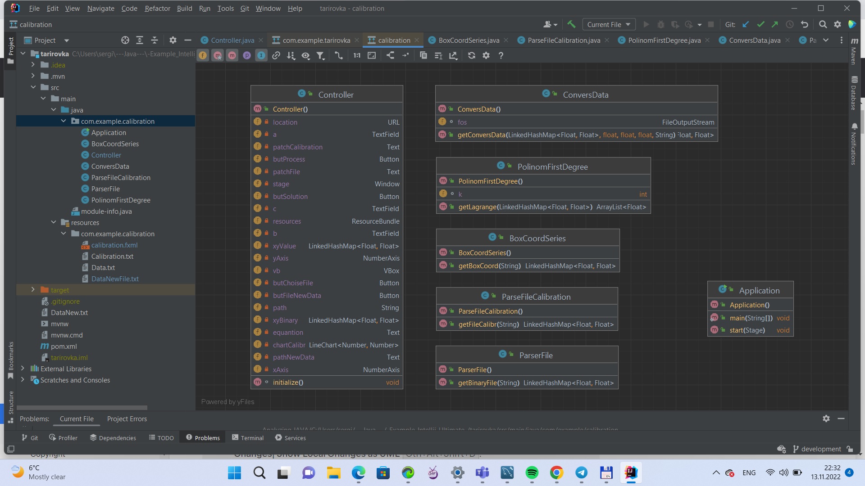The image size is (865, 486).
Task: Click the Show Dependencies link icon
Action: pyautogui.click(x=276, y=55)
